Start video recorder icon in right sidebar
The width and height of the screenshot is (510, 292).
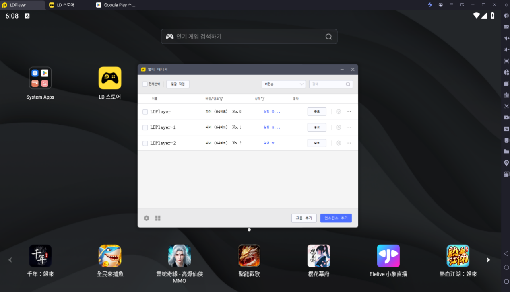(506, 117)
